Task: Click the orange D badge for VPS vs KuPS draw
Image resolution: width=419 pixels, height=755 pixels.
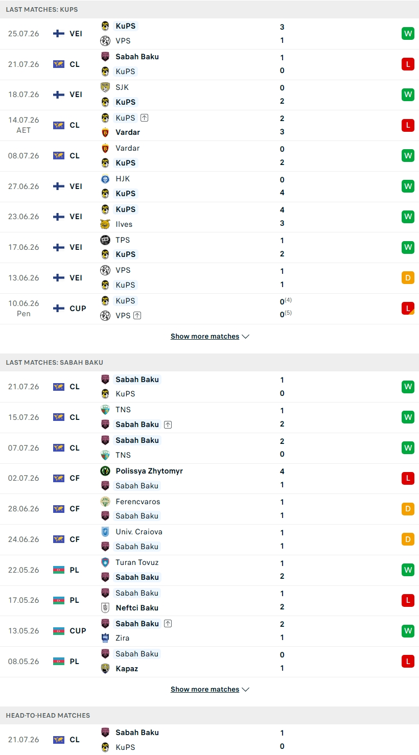Action: point(407,278)
